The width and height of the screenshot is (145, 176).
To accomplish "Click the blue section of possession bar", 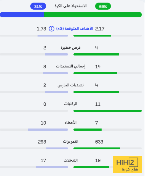I will pos(22,15).
